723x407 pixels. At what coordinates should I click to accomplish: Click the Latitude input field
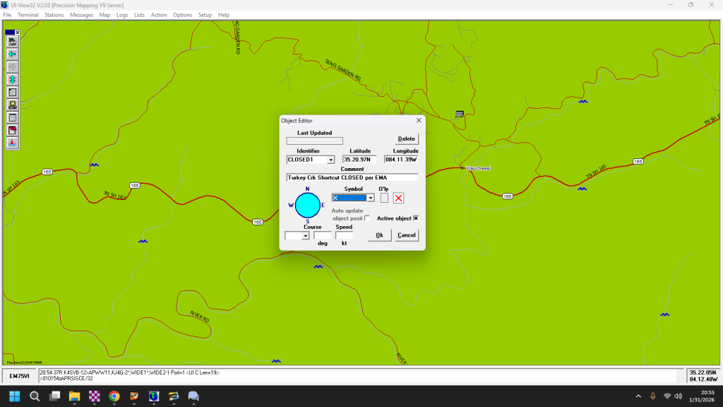pyautogui.click(x=359, y=160)
